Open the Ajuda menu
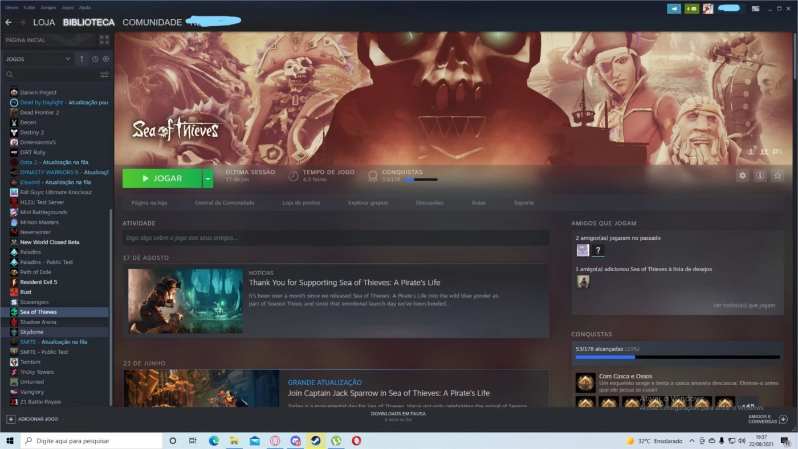This screenshot has width=798, height=449. pos(84,8)
